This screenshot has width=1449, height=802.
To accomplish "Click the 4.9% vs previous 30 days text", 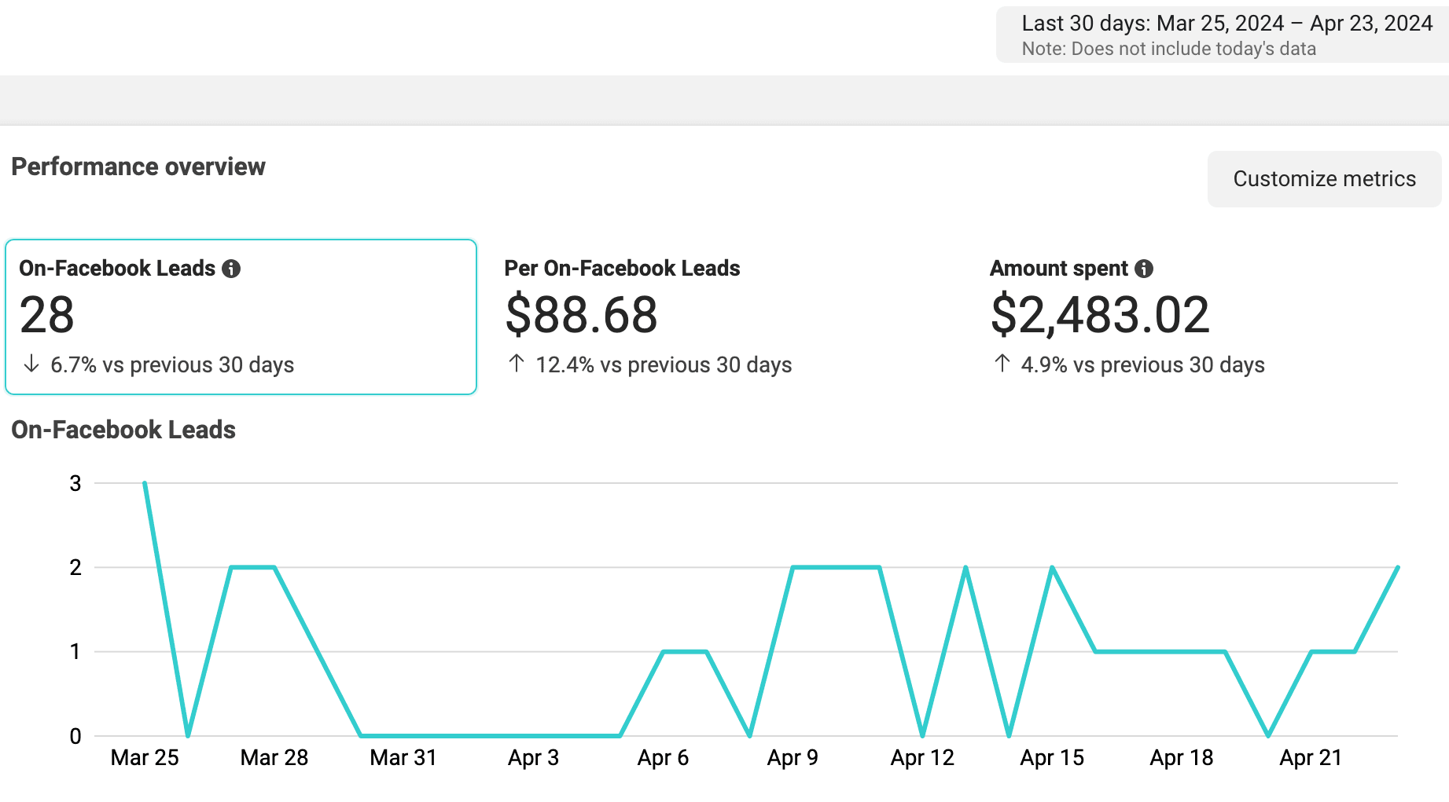I will pos(1142,365).
